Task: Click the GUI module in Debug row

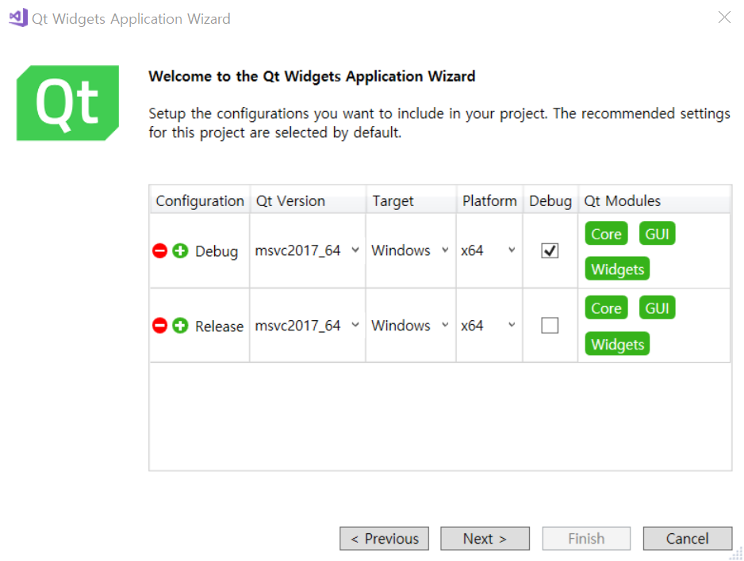Action: [658, 234]
